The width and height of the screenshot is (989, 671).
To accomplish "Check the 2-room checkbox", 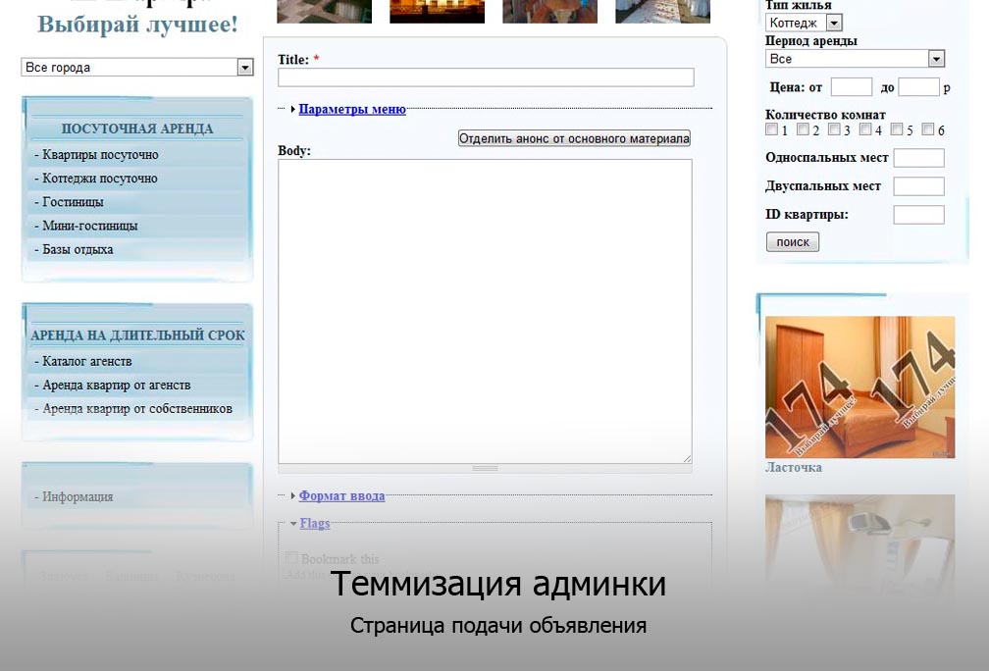I will [x=803, y=129].
